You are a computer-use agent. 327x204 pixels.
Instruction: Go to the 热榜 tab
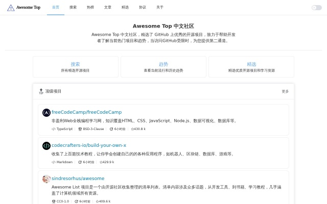tap(90, 8)
